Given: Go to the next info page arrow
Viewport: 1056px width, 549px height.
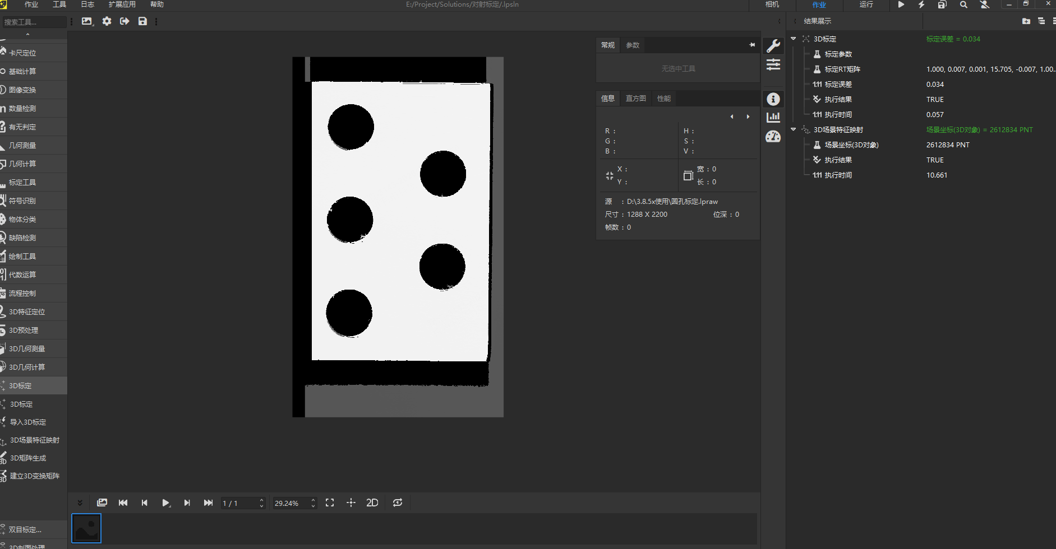Looking at the screenshot, I should pyautogui.click(x=748, y=117).
